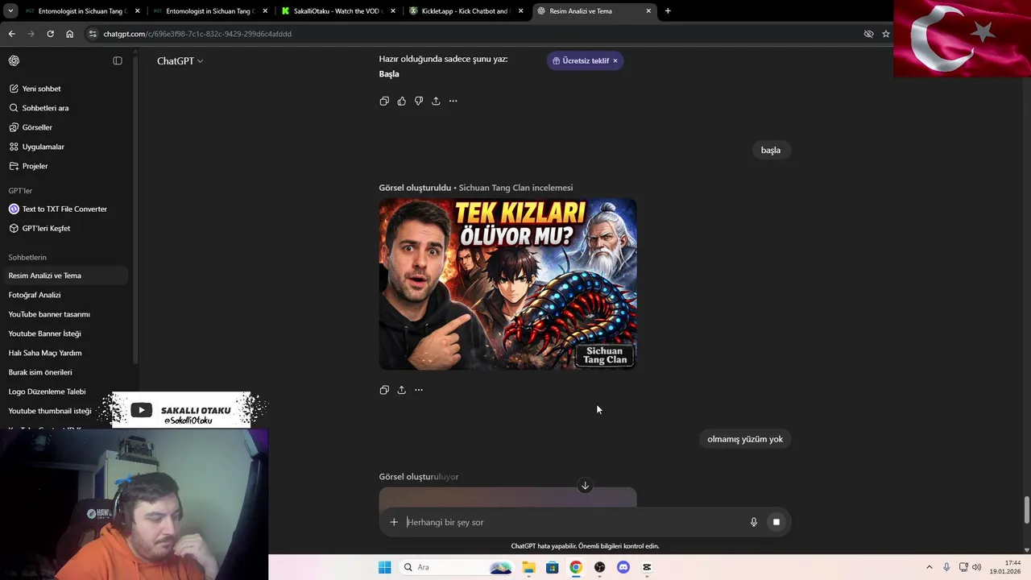Select the YouTube banner tasarımı chat

pyautogui.click(x=64, y=314)
